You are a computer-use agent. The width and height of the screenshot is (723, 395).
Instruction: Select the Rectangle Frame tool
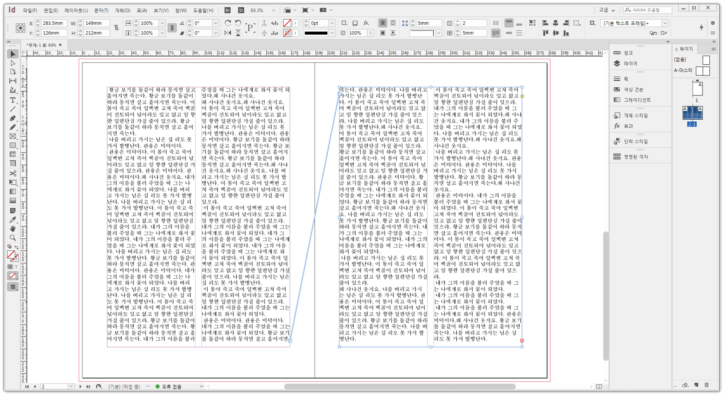[13, 136]
